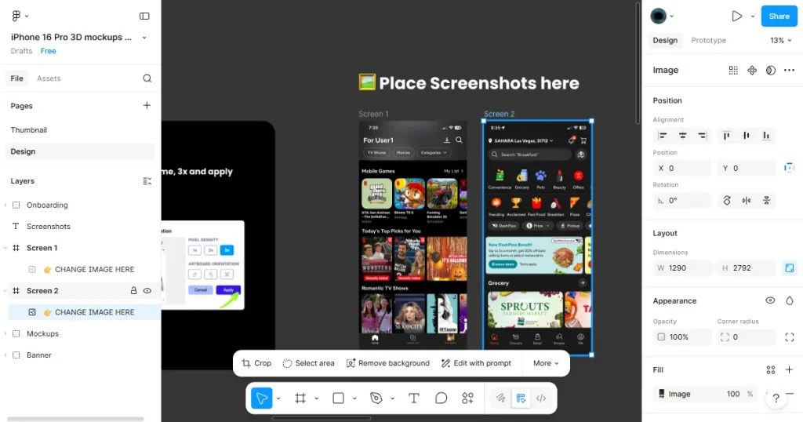This screenshot has height=422, width=803.
Task: Open the More dropdown in image toolbar
Action: (x=546, y=363)
